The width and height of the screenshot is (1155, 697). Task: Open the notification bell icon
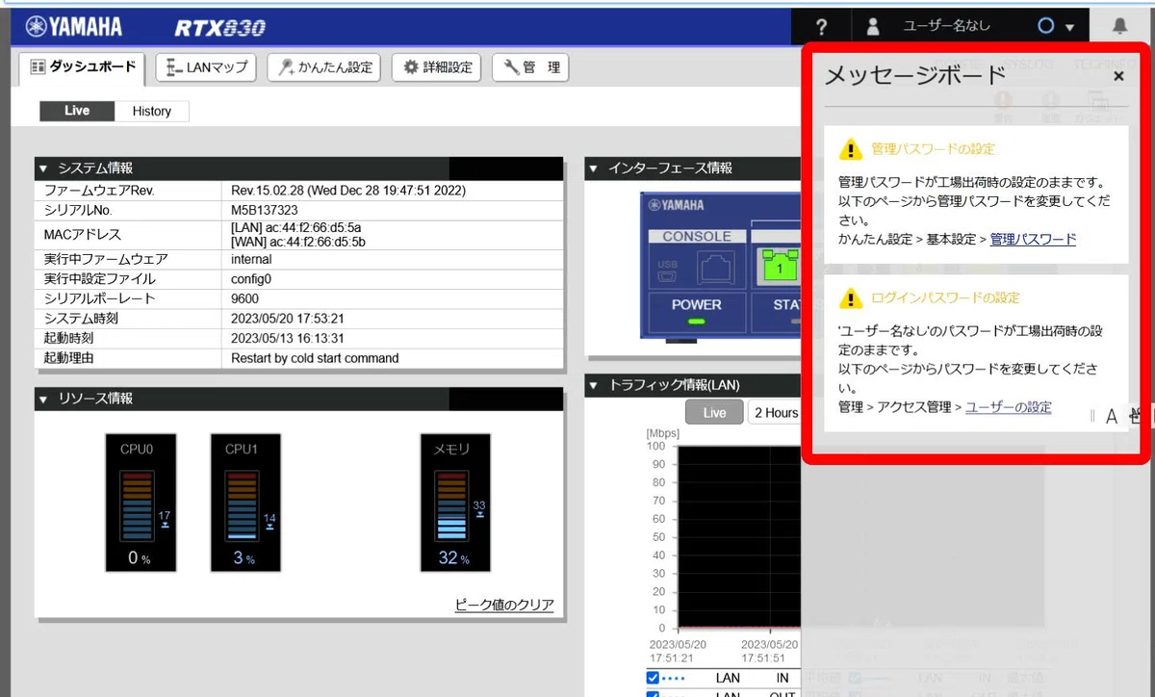(x=1119, y=26)
